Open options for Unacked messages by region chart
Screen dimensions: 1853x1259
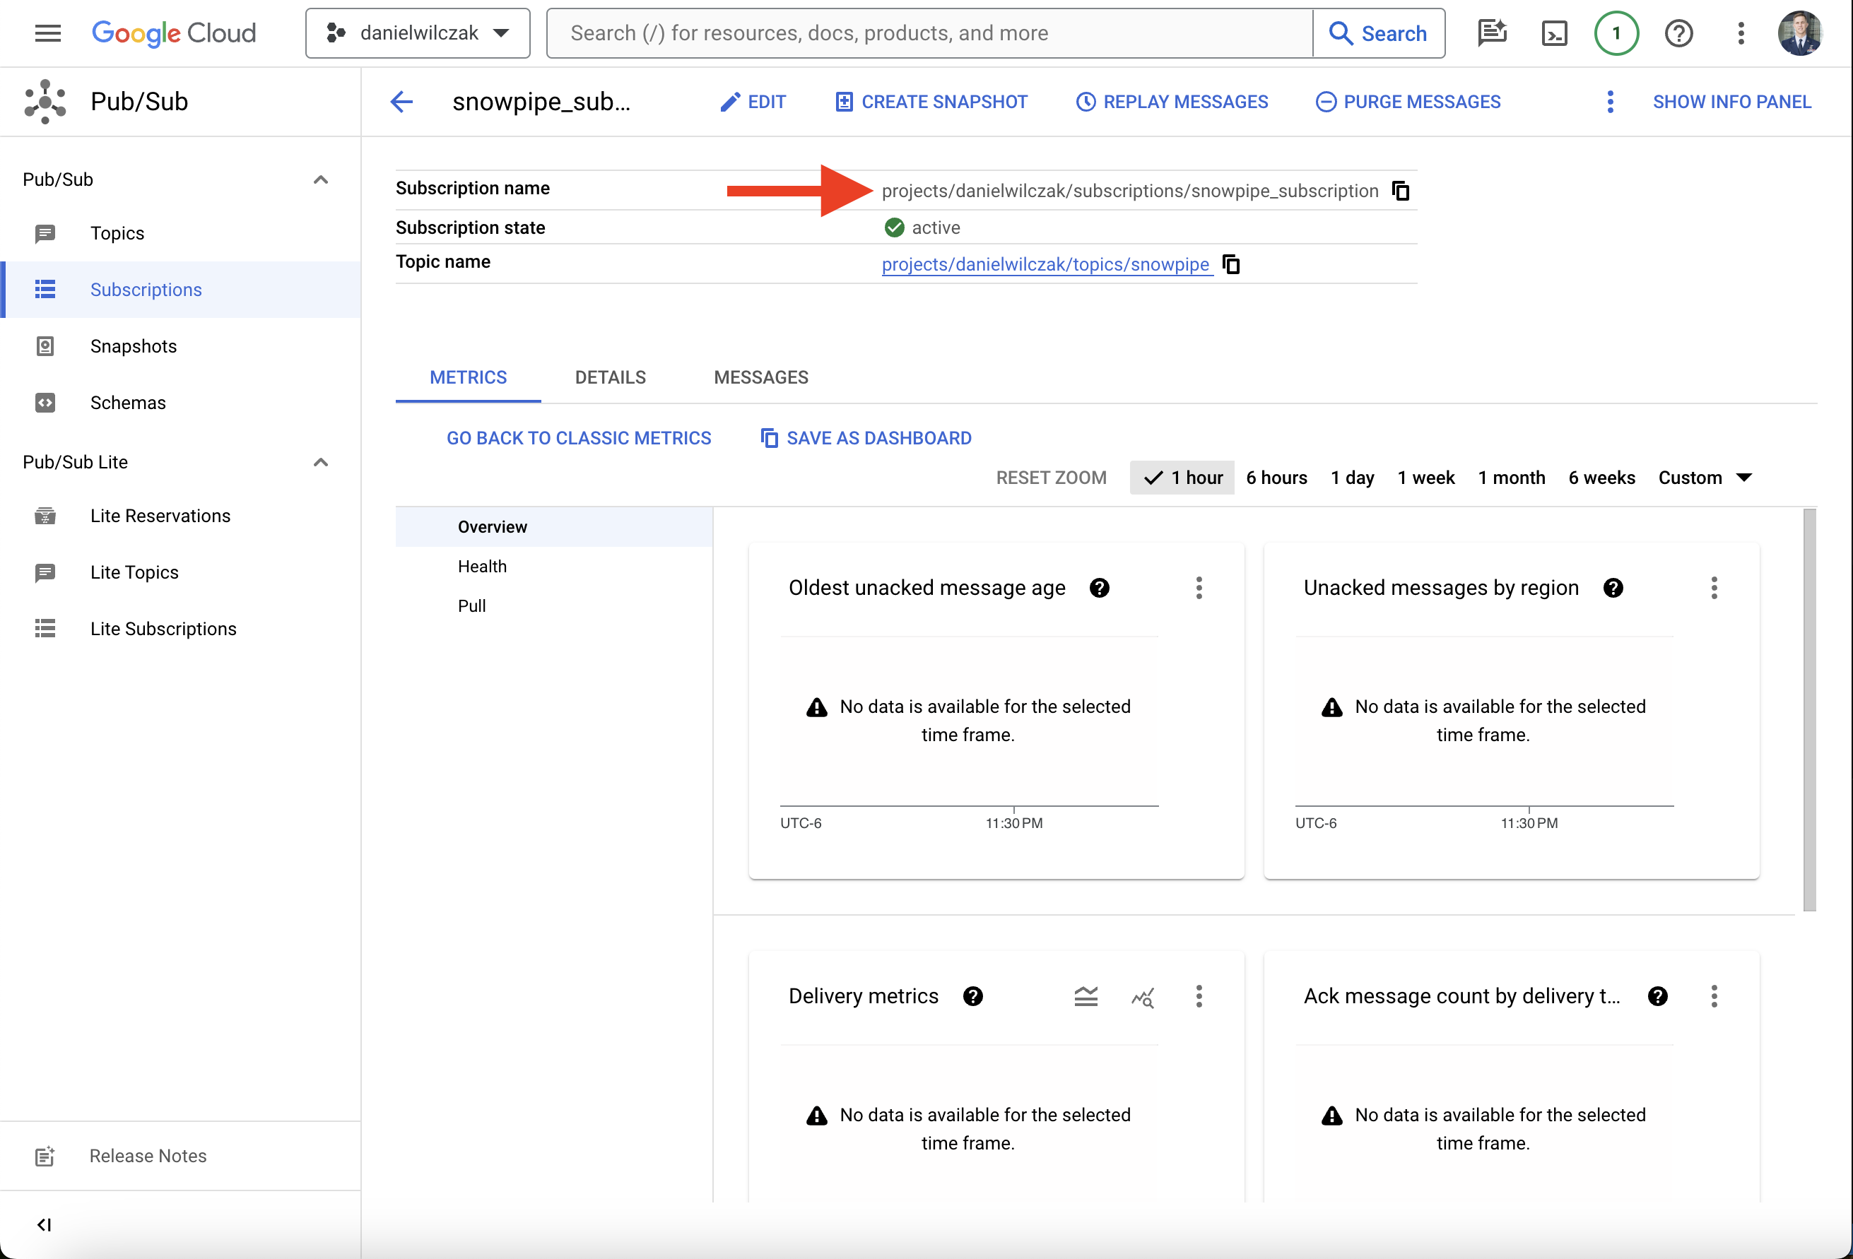click(x=1714, y=588)
